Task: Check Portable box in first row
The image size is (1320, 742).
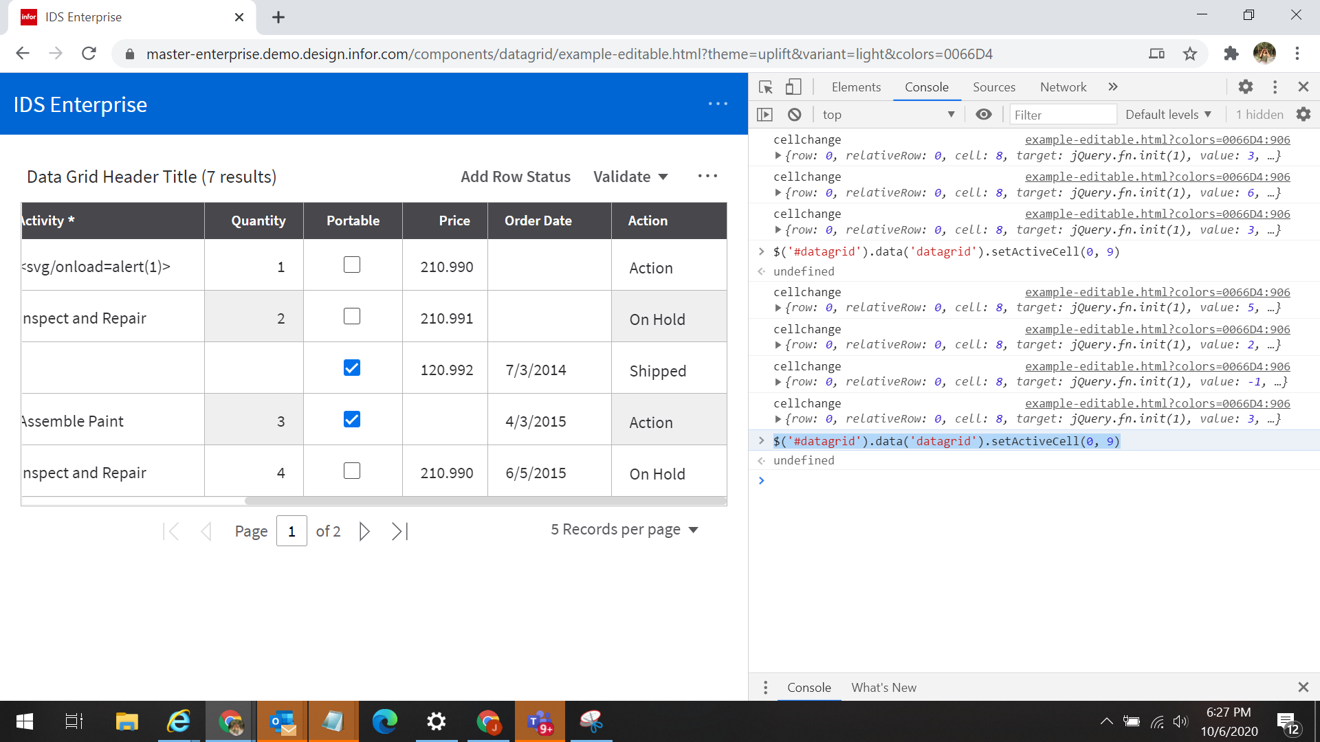Action: (x=352, y=265)
